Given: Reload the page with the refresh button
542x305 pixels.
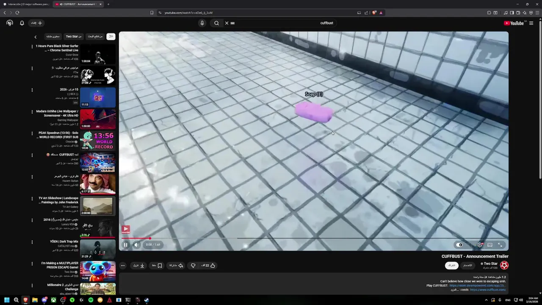Looking at the screenshot, I should [x=17, y=13].
